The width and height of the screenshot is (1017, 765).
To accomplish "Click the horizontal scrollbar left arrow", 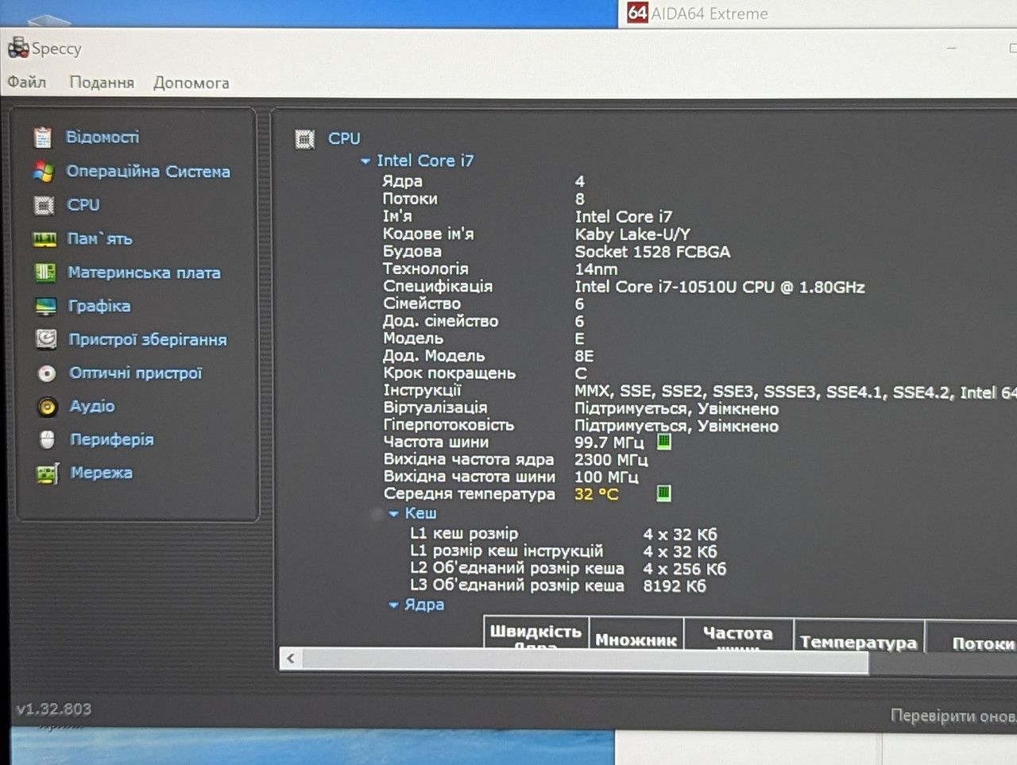I will tap(291, 659).
